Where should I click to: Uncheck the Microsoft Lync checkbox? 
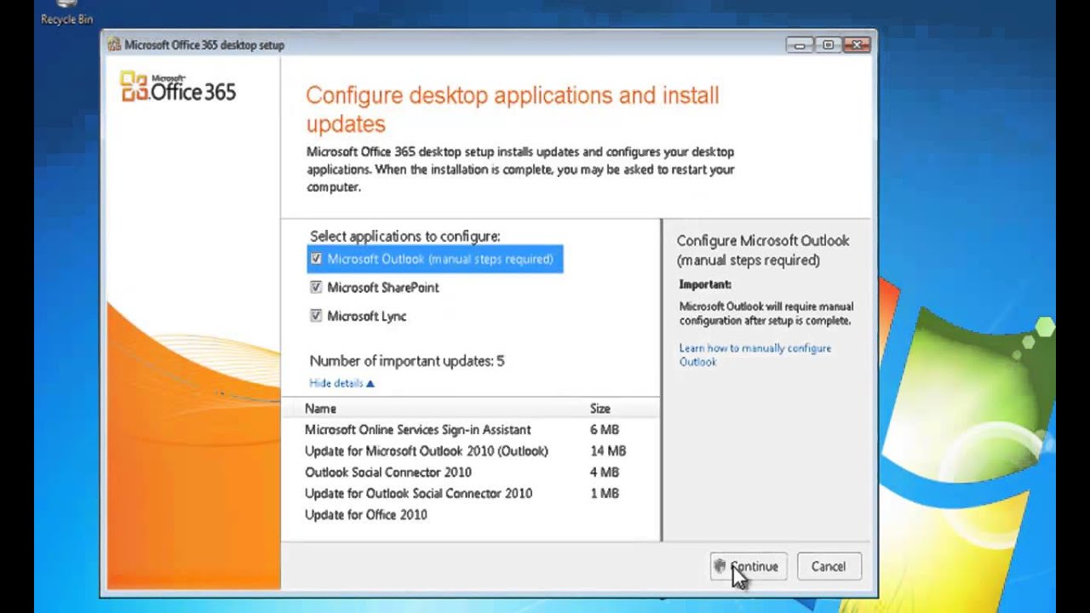click(316, 316)
